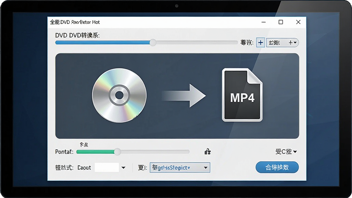
Task: Minimize the DVD converter window
Action: point(264,22)
